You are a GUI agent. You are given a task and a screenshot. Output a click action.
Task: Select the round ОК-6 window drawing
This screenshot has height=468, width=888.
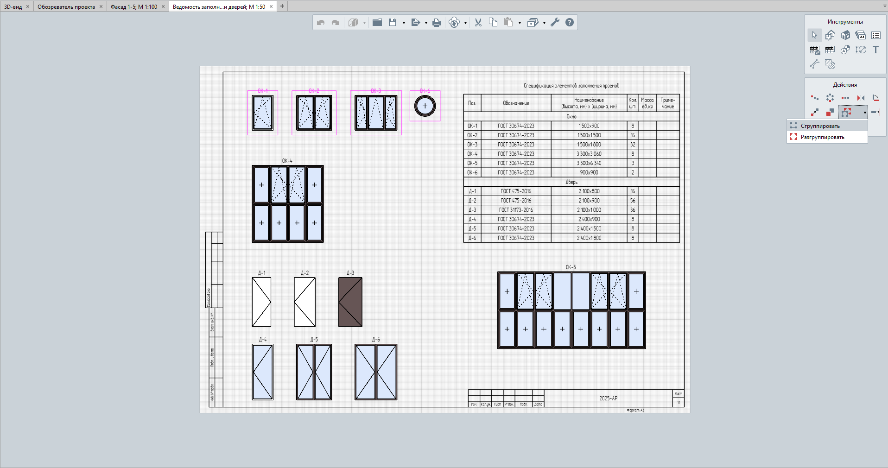point(425,106)
